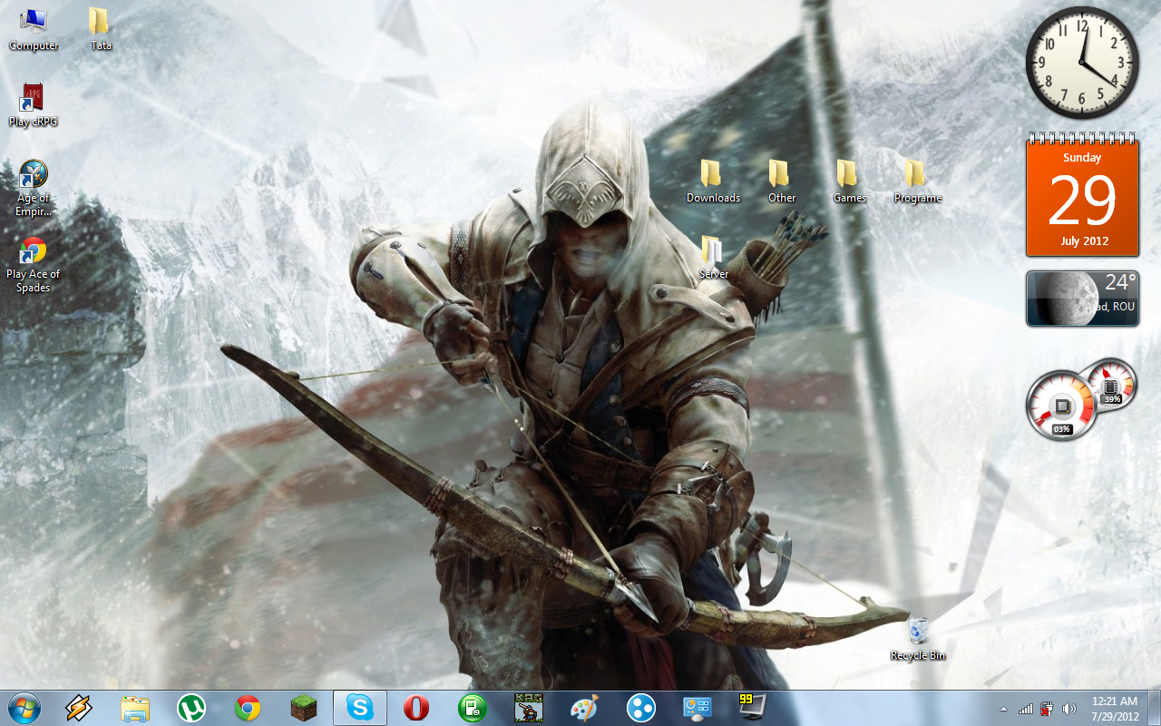Click the power/battery tray icon
The height and width of the screenshot is (726, 1161).
[1048, 709]
